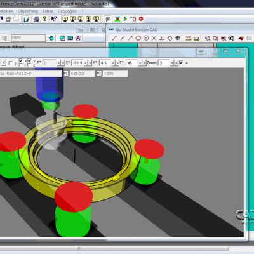Click the back arrow button at bar start
Image resolution: width=254 pixels, height=254 pixels.
(4, 63)
